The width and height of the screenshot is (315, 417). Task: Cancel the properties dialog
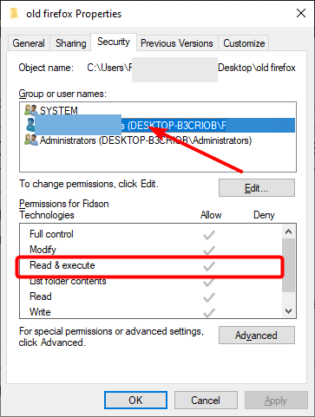(206, 401)
